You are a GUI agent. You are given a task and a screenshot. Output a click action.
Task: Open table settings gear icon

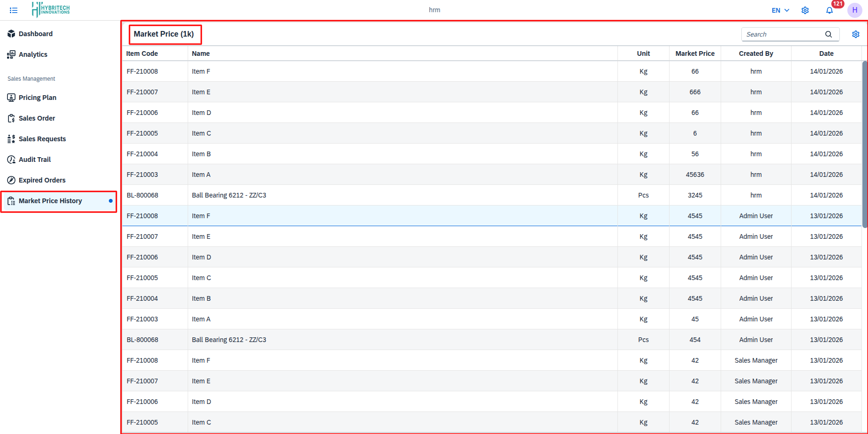pyautogui.click(x=855, y=34)
